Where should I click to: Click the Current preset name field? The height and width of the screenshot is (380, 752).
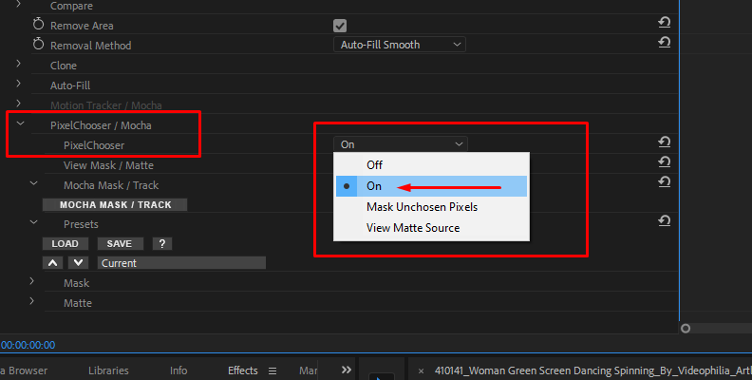[x=181, y=263]
